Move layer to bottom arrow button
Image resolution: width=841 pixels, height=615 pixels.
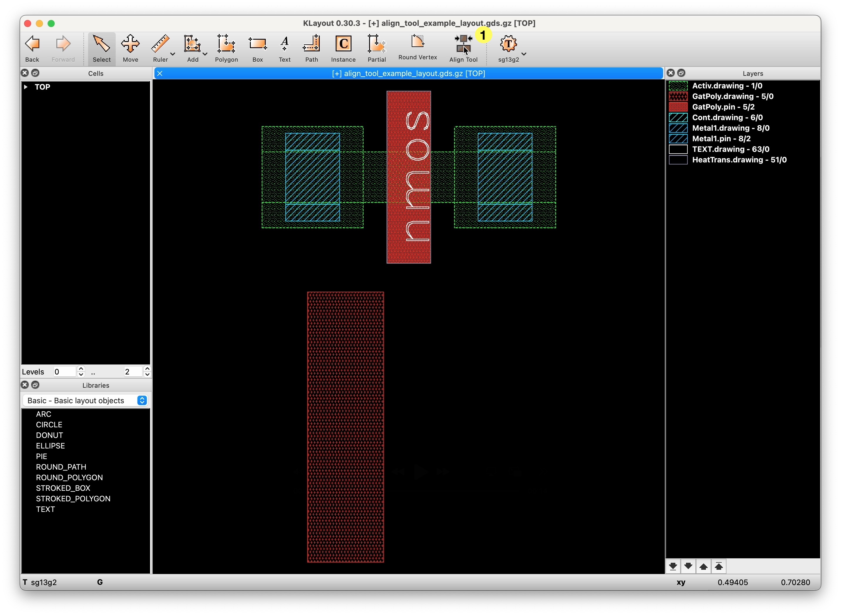[672, 566]
